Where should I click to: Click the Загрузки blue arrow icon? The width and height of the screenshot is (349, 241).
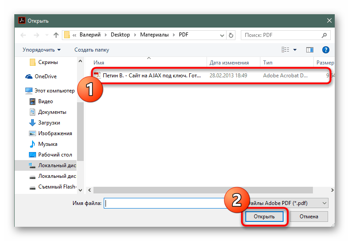pyautogui.click(x=32, y=123)
